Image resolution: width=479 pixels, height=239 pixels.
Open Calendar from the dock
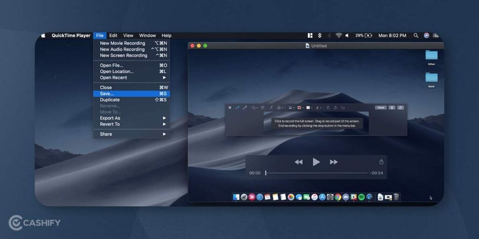[267, 197]
